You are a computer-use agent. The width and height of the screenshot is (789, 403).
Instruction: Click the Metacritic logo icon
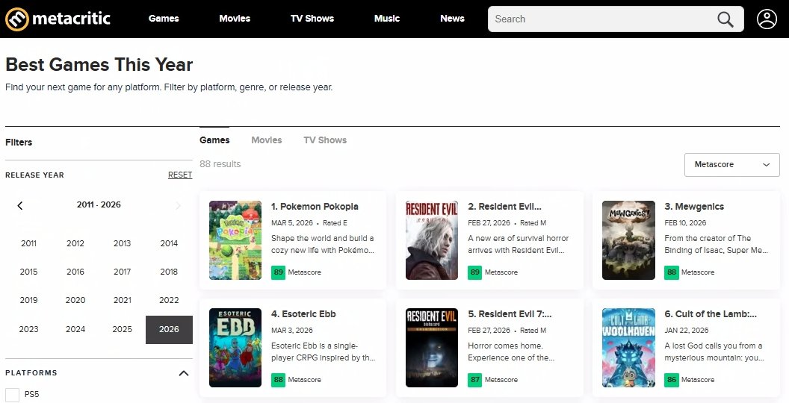pos(17,19)
